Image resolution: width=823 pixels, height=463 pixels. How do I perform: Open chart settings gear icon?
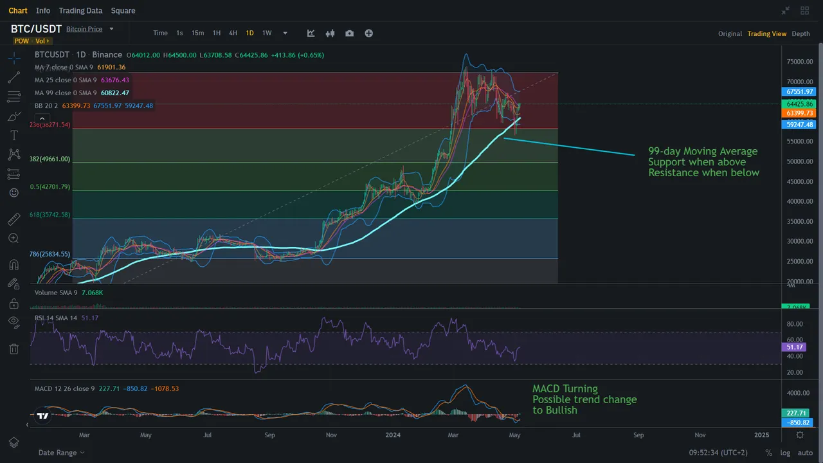click(x=800, y=435)
